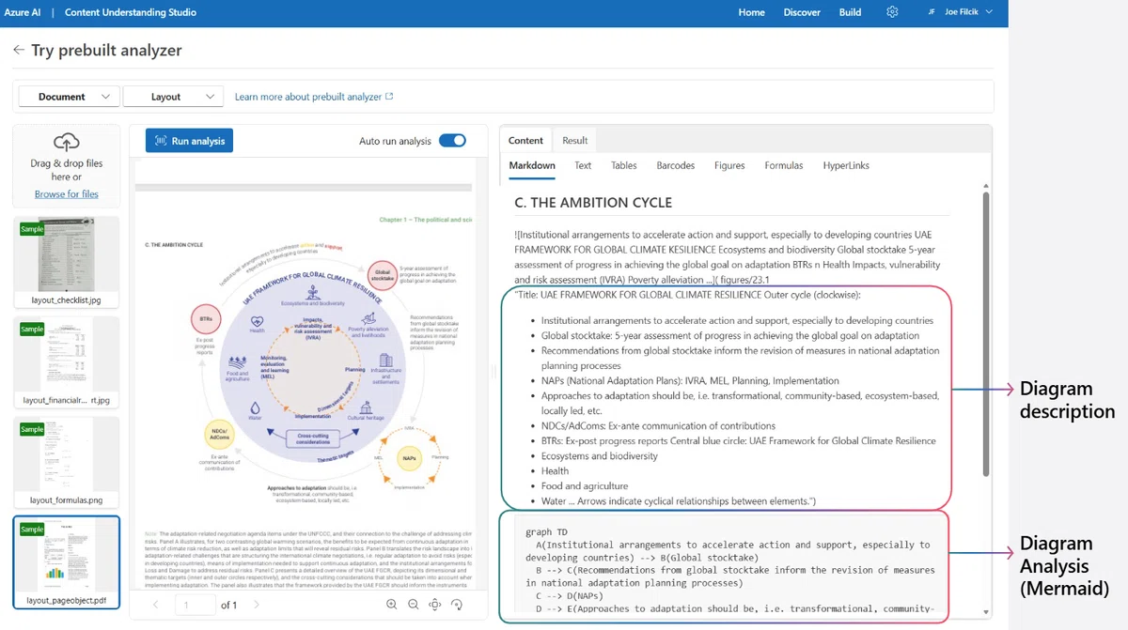
Task: Open Discover in the top navigation
Action: (x=802, y=12)
